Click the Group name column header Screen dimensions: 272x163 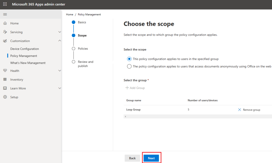(134, 100)
